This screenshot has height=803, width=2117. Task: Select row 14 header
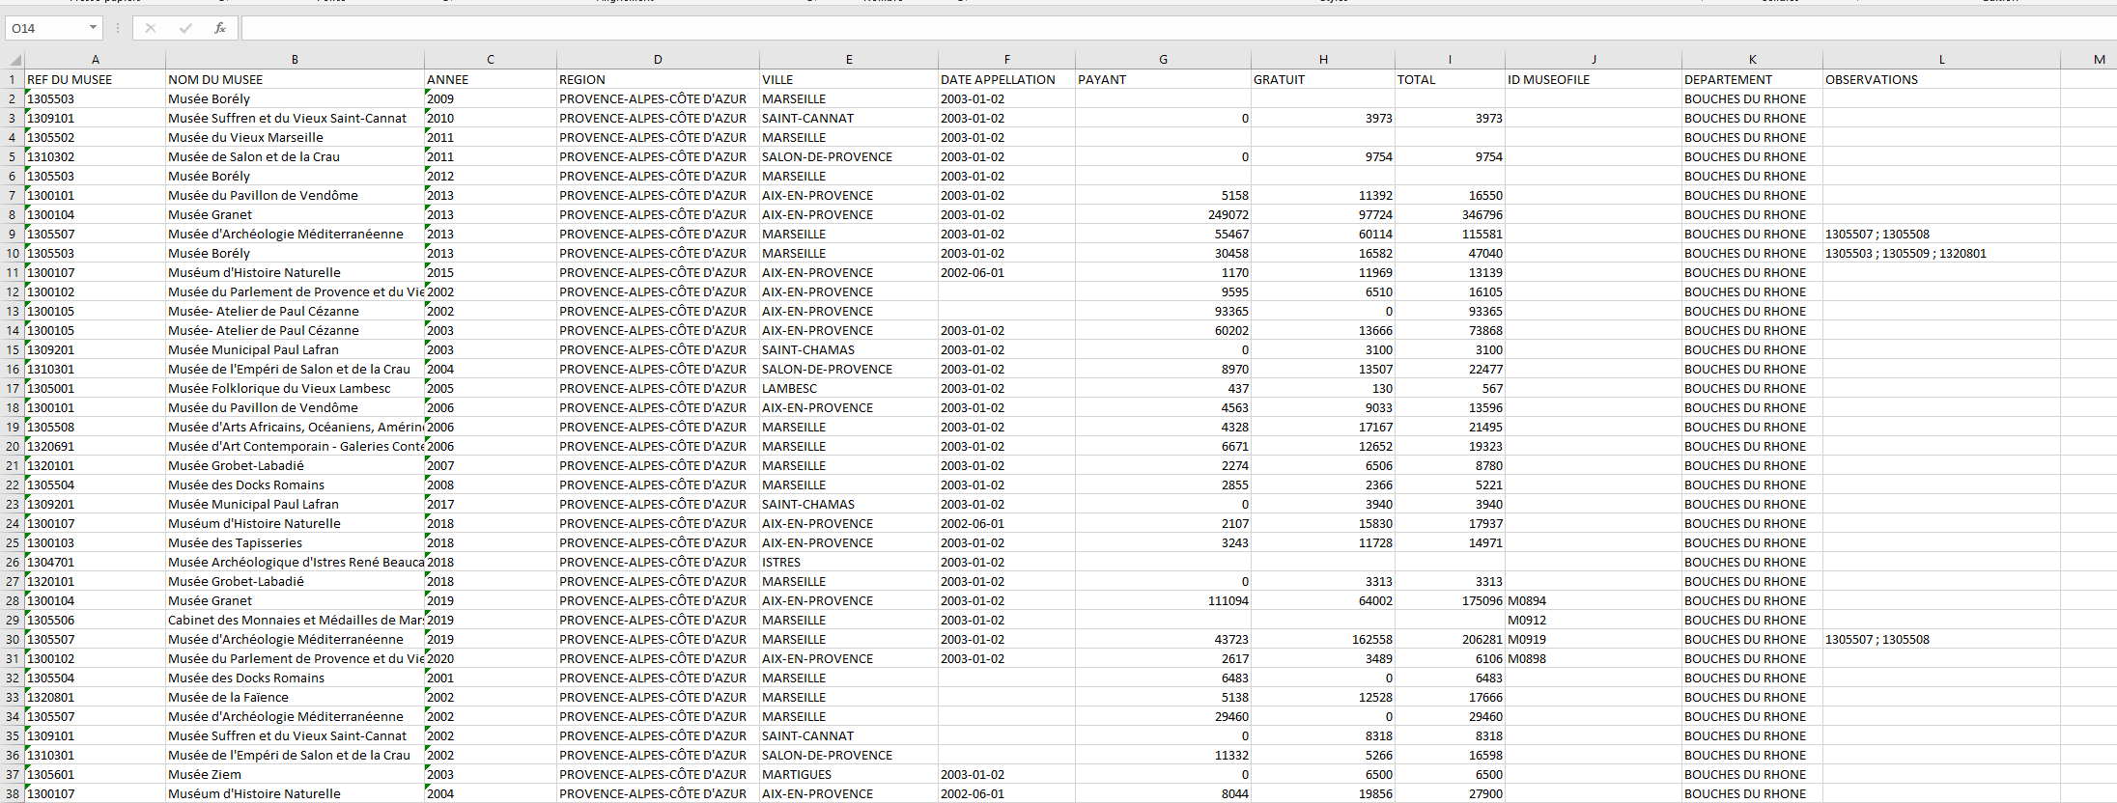[13, 330]
